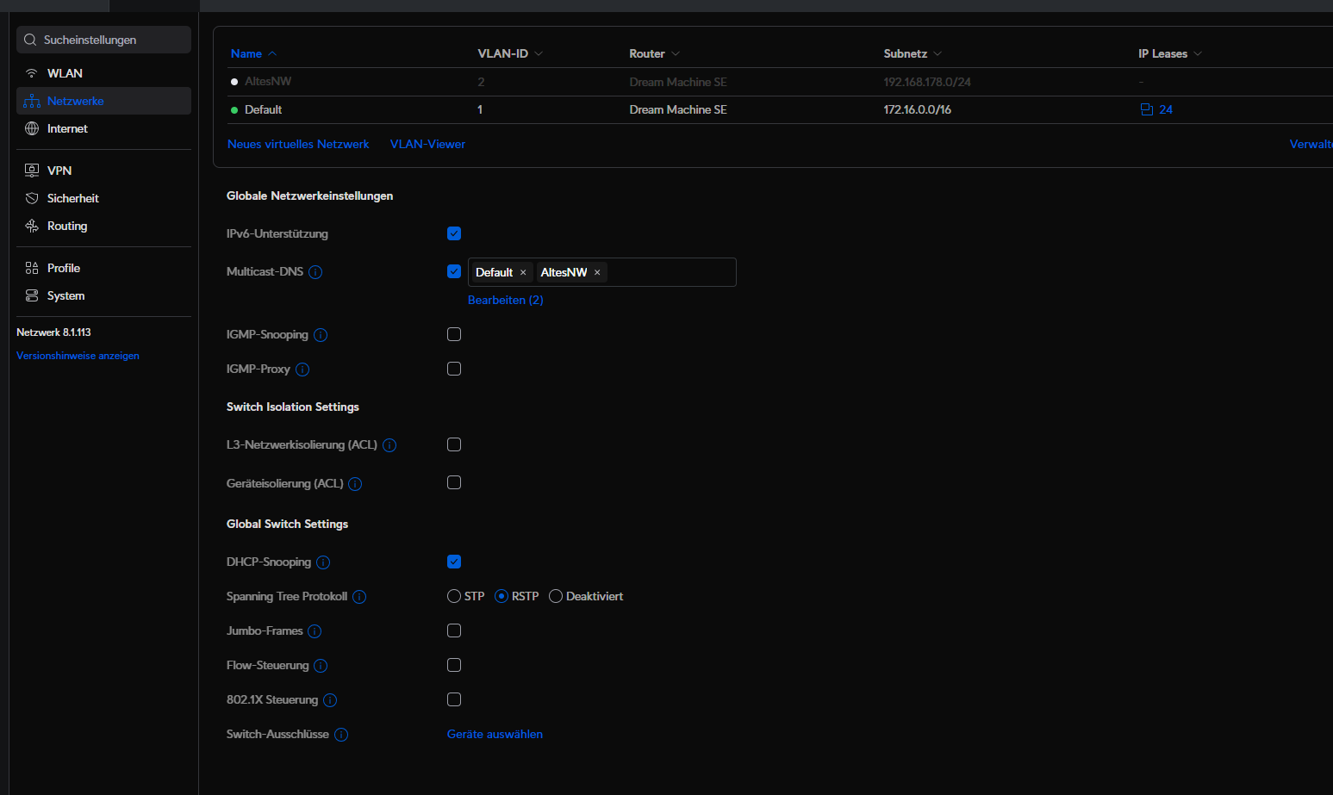Show info for Flow-Steuerung

point(321,666)
